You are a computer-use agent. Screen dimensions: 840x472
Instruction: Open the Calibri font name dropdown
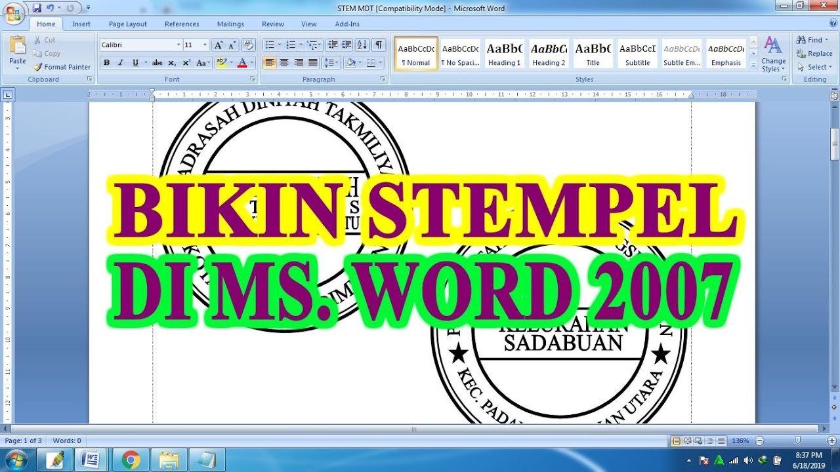click(178, 45)
